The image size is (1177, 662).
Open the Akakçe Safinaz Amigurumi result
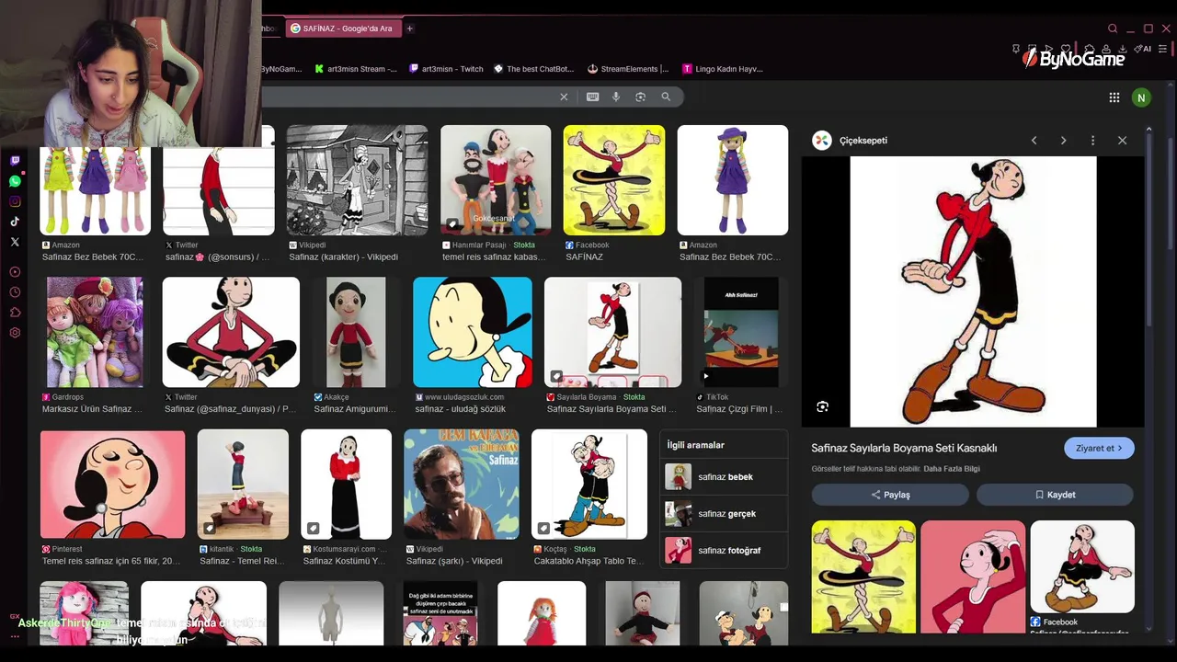(356, 332)
